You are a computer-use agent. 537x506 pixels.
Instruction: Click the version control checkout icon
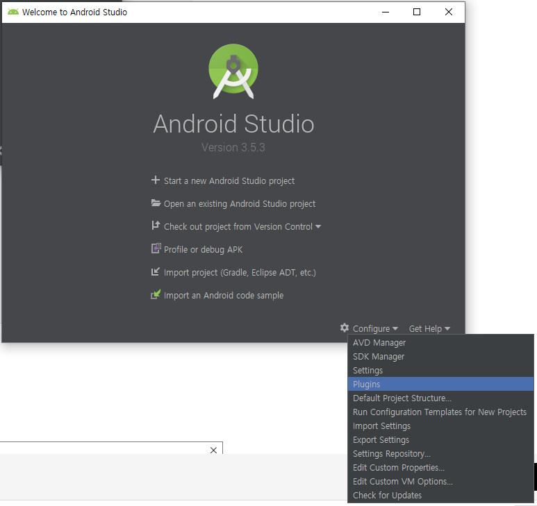click(x=156, y=226)
